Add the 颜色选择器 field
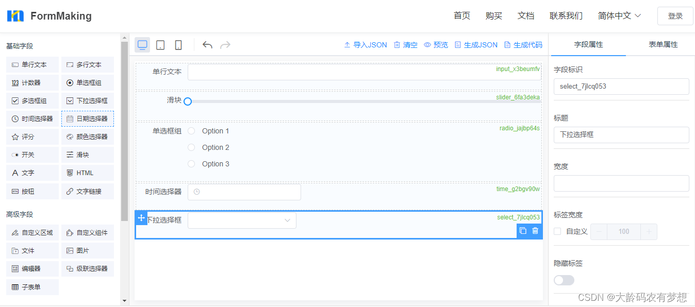The height and width of the screenshot is (307, 695). (88, 137)
